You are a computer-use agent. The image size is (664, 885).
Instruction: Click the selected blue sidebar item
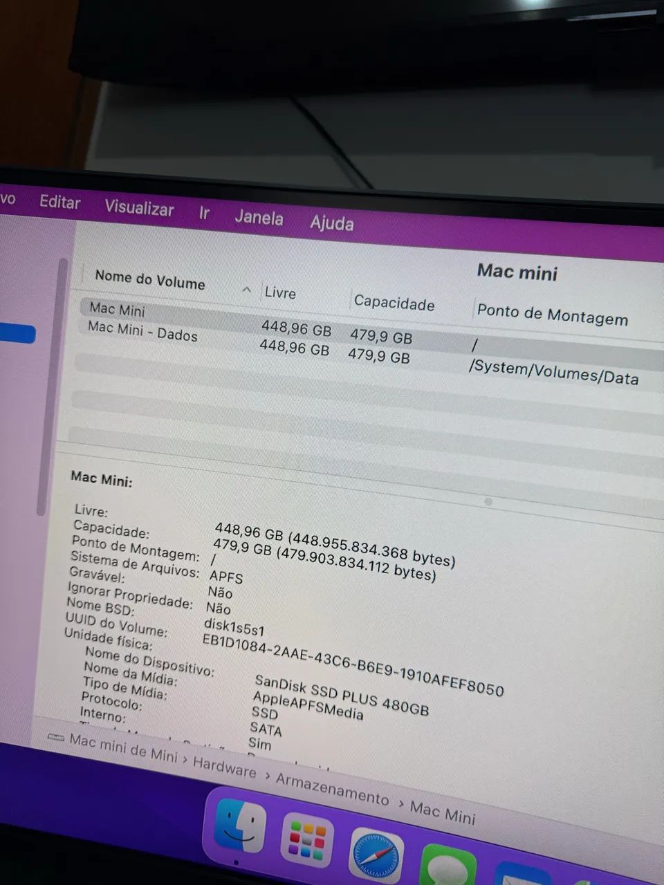(17, 333)
